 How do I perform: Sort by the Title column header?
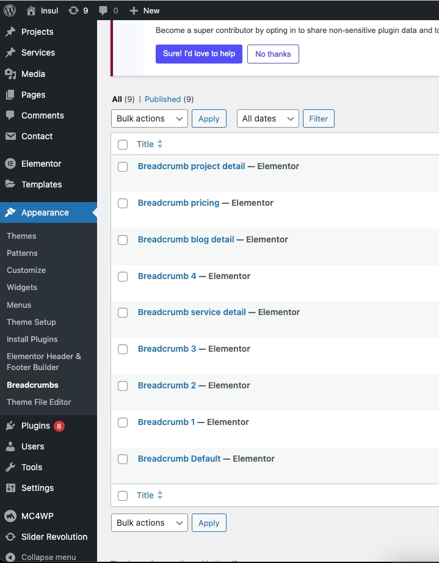145,144
